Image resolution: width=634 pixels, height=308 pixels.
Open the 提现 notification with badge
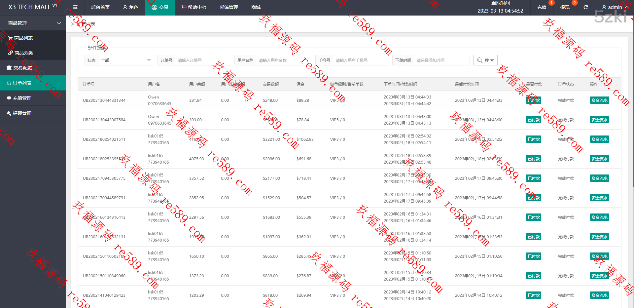[x=565, y=7]
